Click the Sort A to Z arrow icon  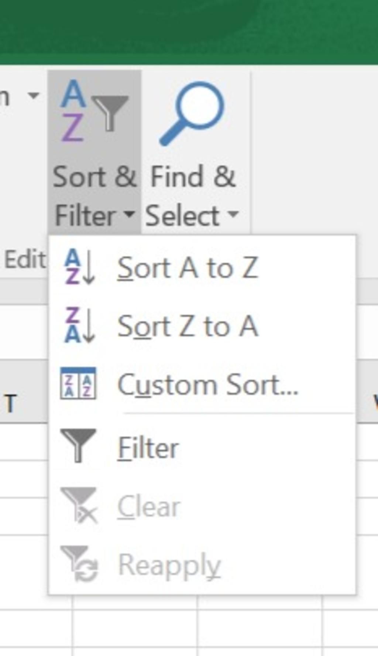[x=79, y=267]
